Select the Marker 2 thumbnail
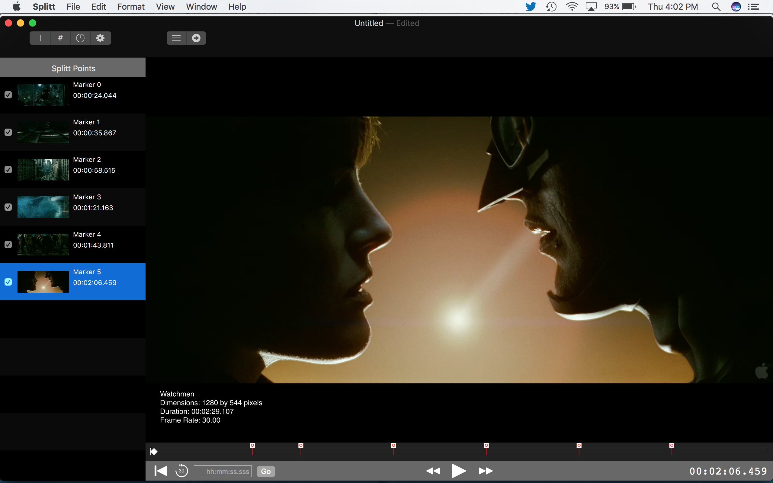Viewport: 773px width, 483px height. coord(43,170)
